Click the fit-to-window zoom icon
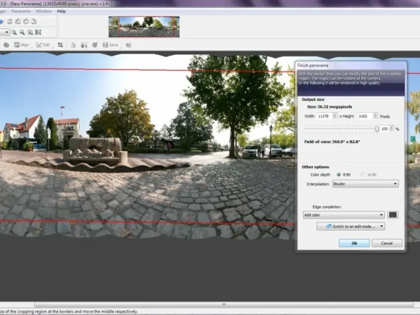420x315 pixels. tap(38, 33)
